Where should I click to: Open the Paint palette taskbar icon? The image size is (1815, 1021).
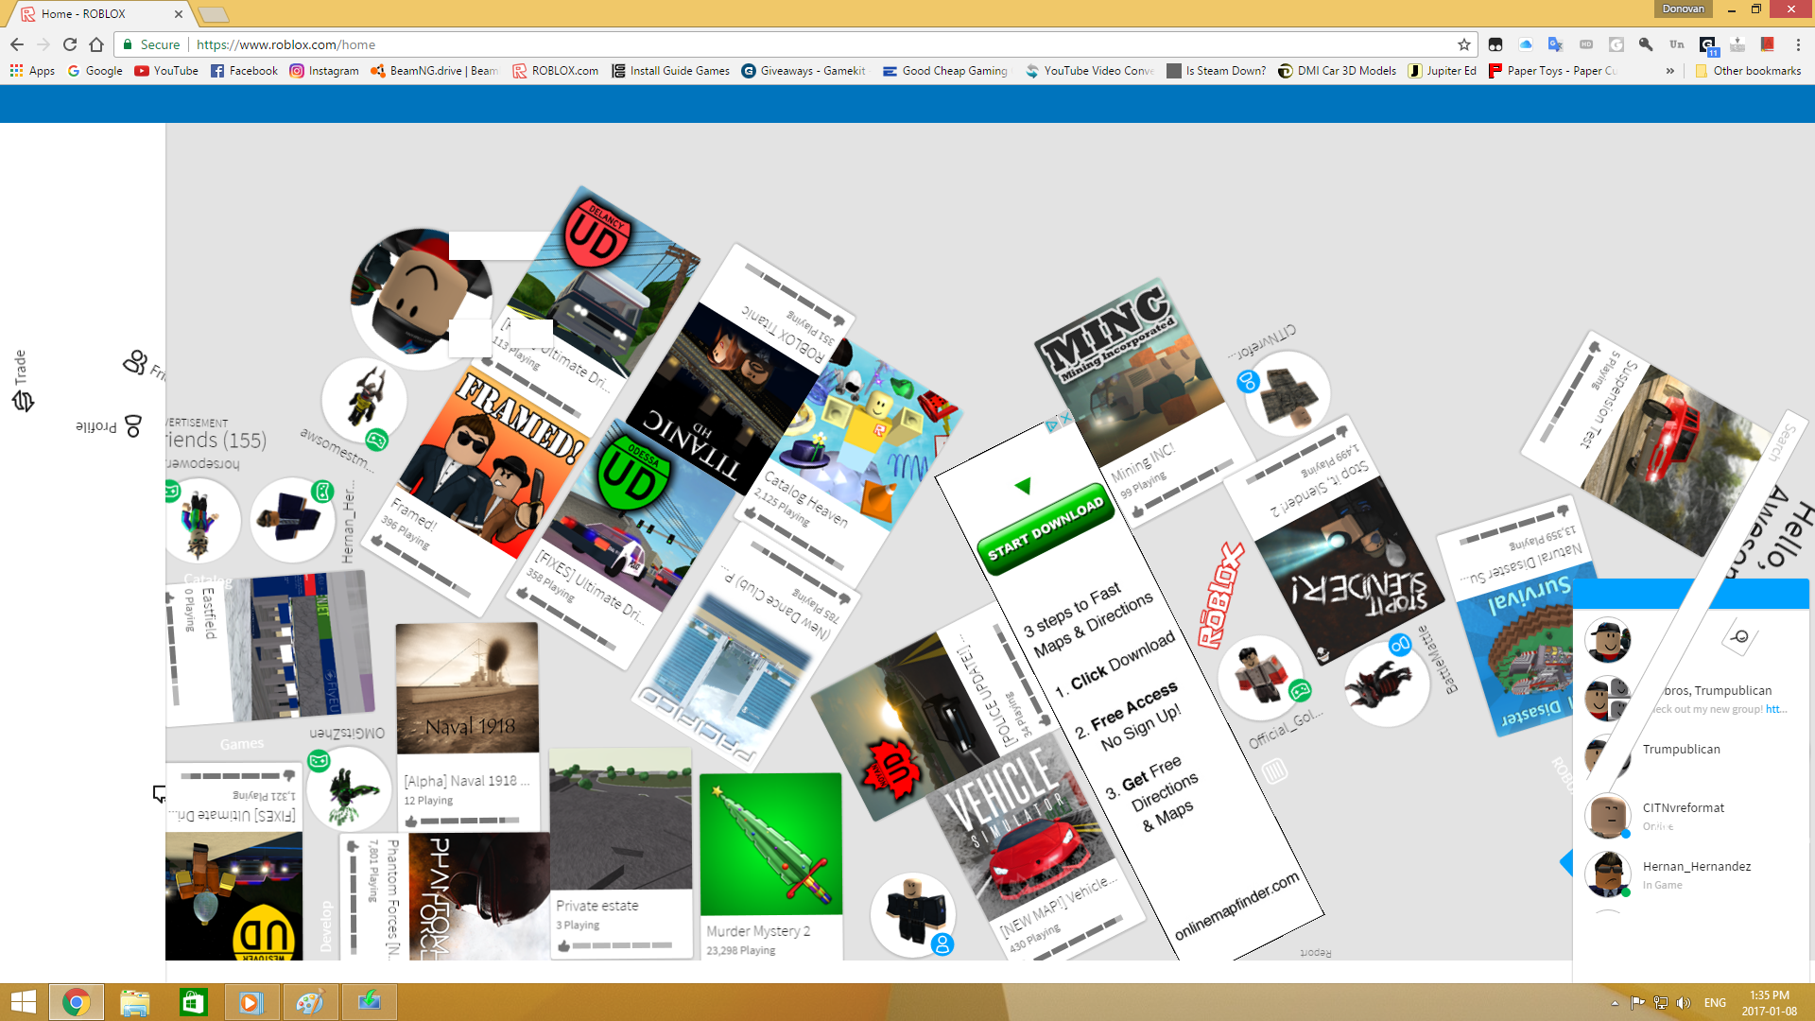tap(310, 1002)
